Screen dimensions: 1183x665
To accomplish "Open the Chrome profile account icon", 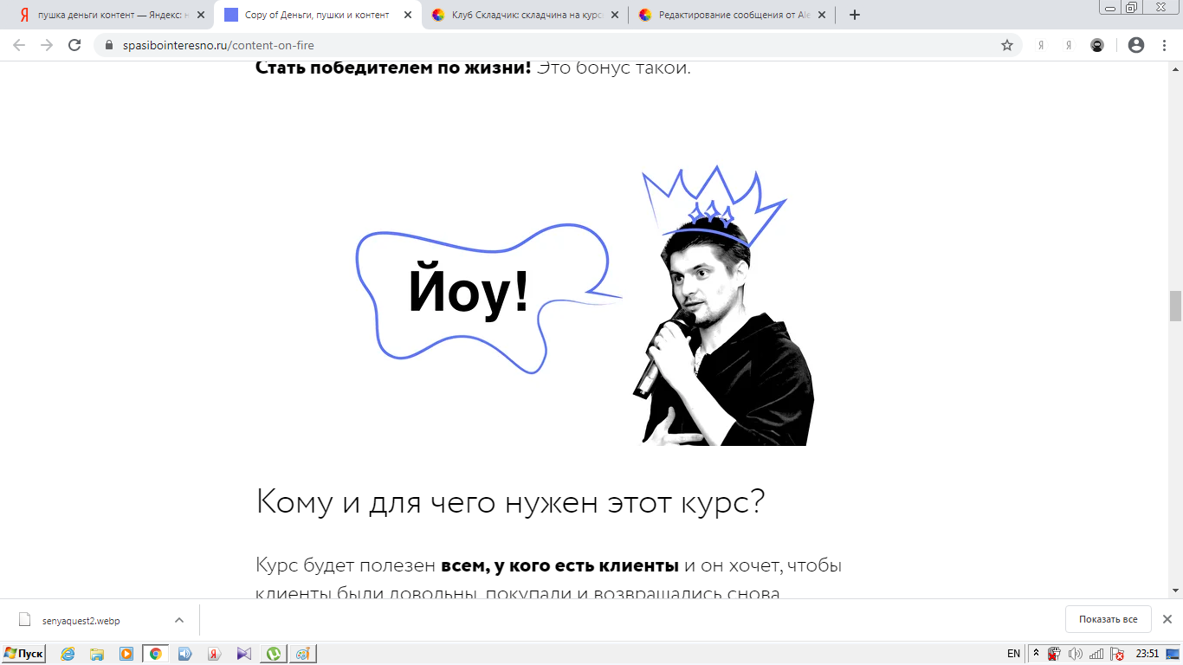I will [1136, 45].
